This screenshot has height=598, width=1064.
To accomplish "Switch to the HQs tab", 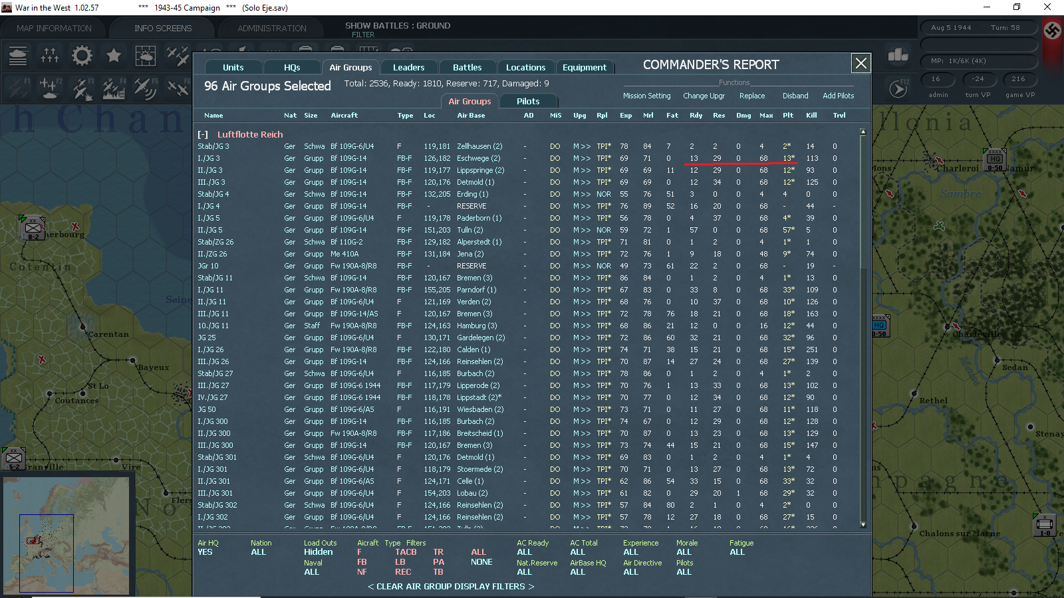I will coord(292,67).
